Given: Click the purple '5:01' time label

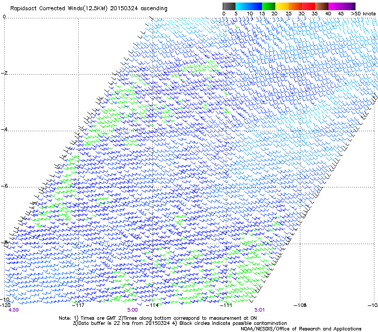Looking at the screenshot, I should click(259, 310).
